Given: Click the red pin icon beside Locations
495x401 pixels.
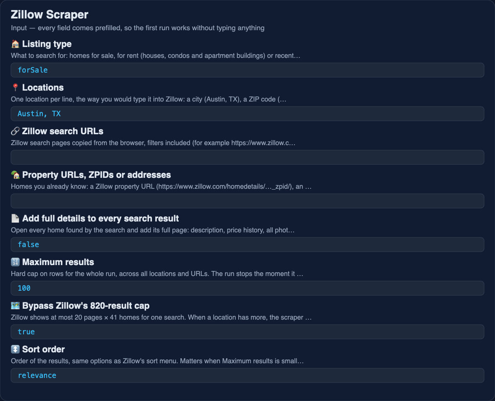Looking at the screenshot, I should 15,88.
